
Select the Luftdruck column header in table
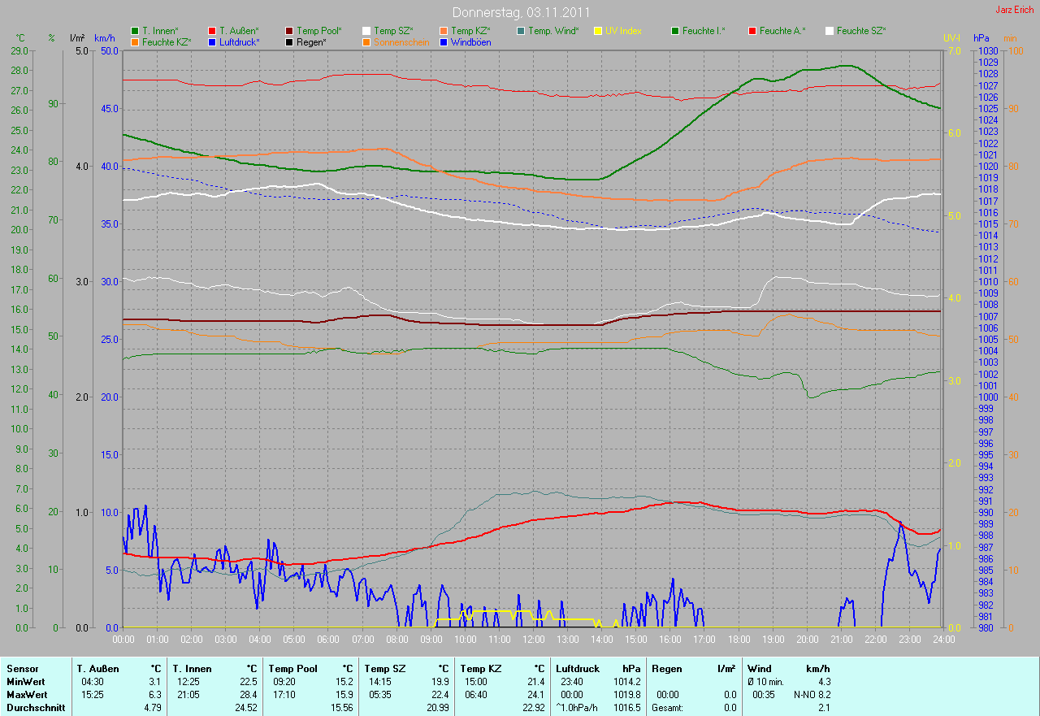578,669
